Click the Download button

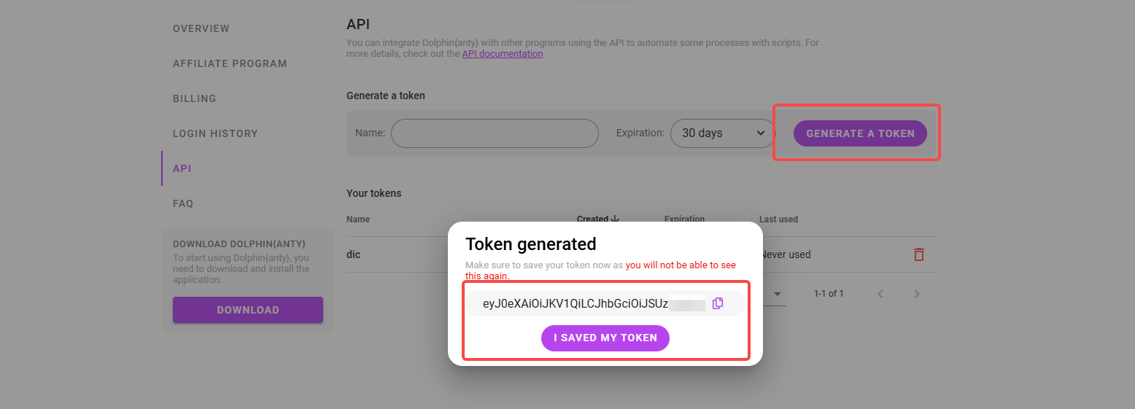click(x=248, y=310)
